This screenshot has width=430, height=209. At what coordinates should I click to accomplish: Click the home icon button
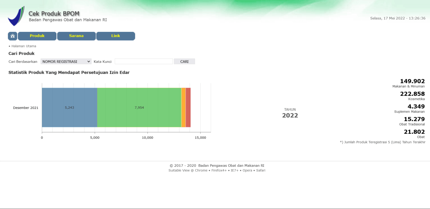click(x=13, y=36)
